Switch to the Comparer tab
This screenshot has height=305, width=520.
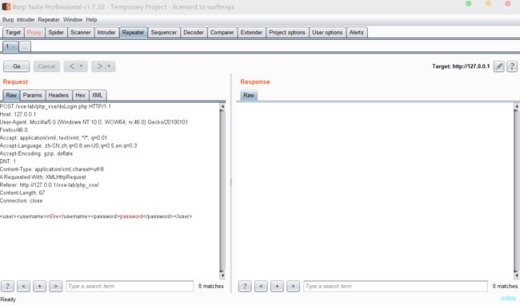pos(222,33)
